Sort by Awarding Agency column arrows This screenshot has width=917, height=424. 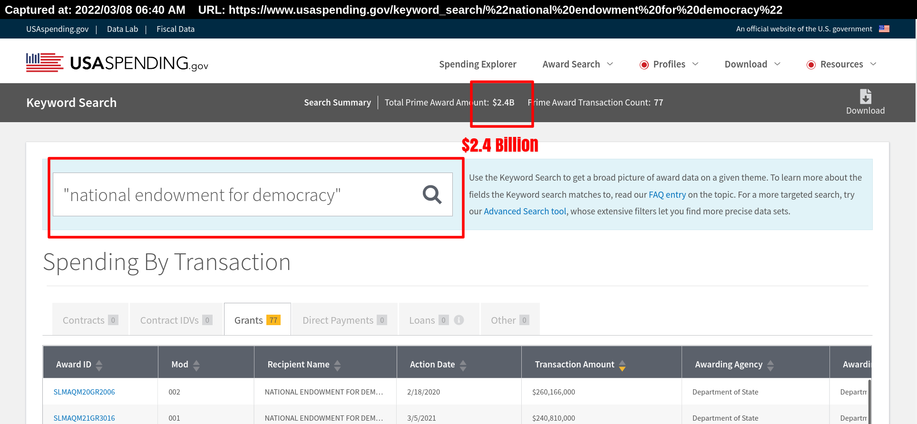771,365
